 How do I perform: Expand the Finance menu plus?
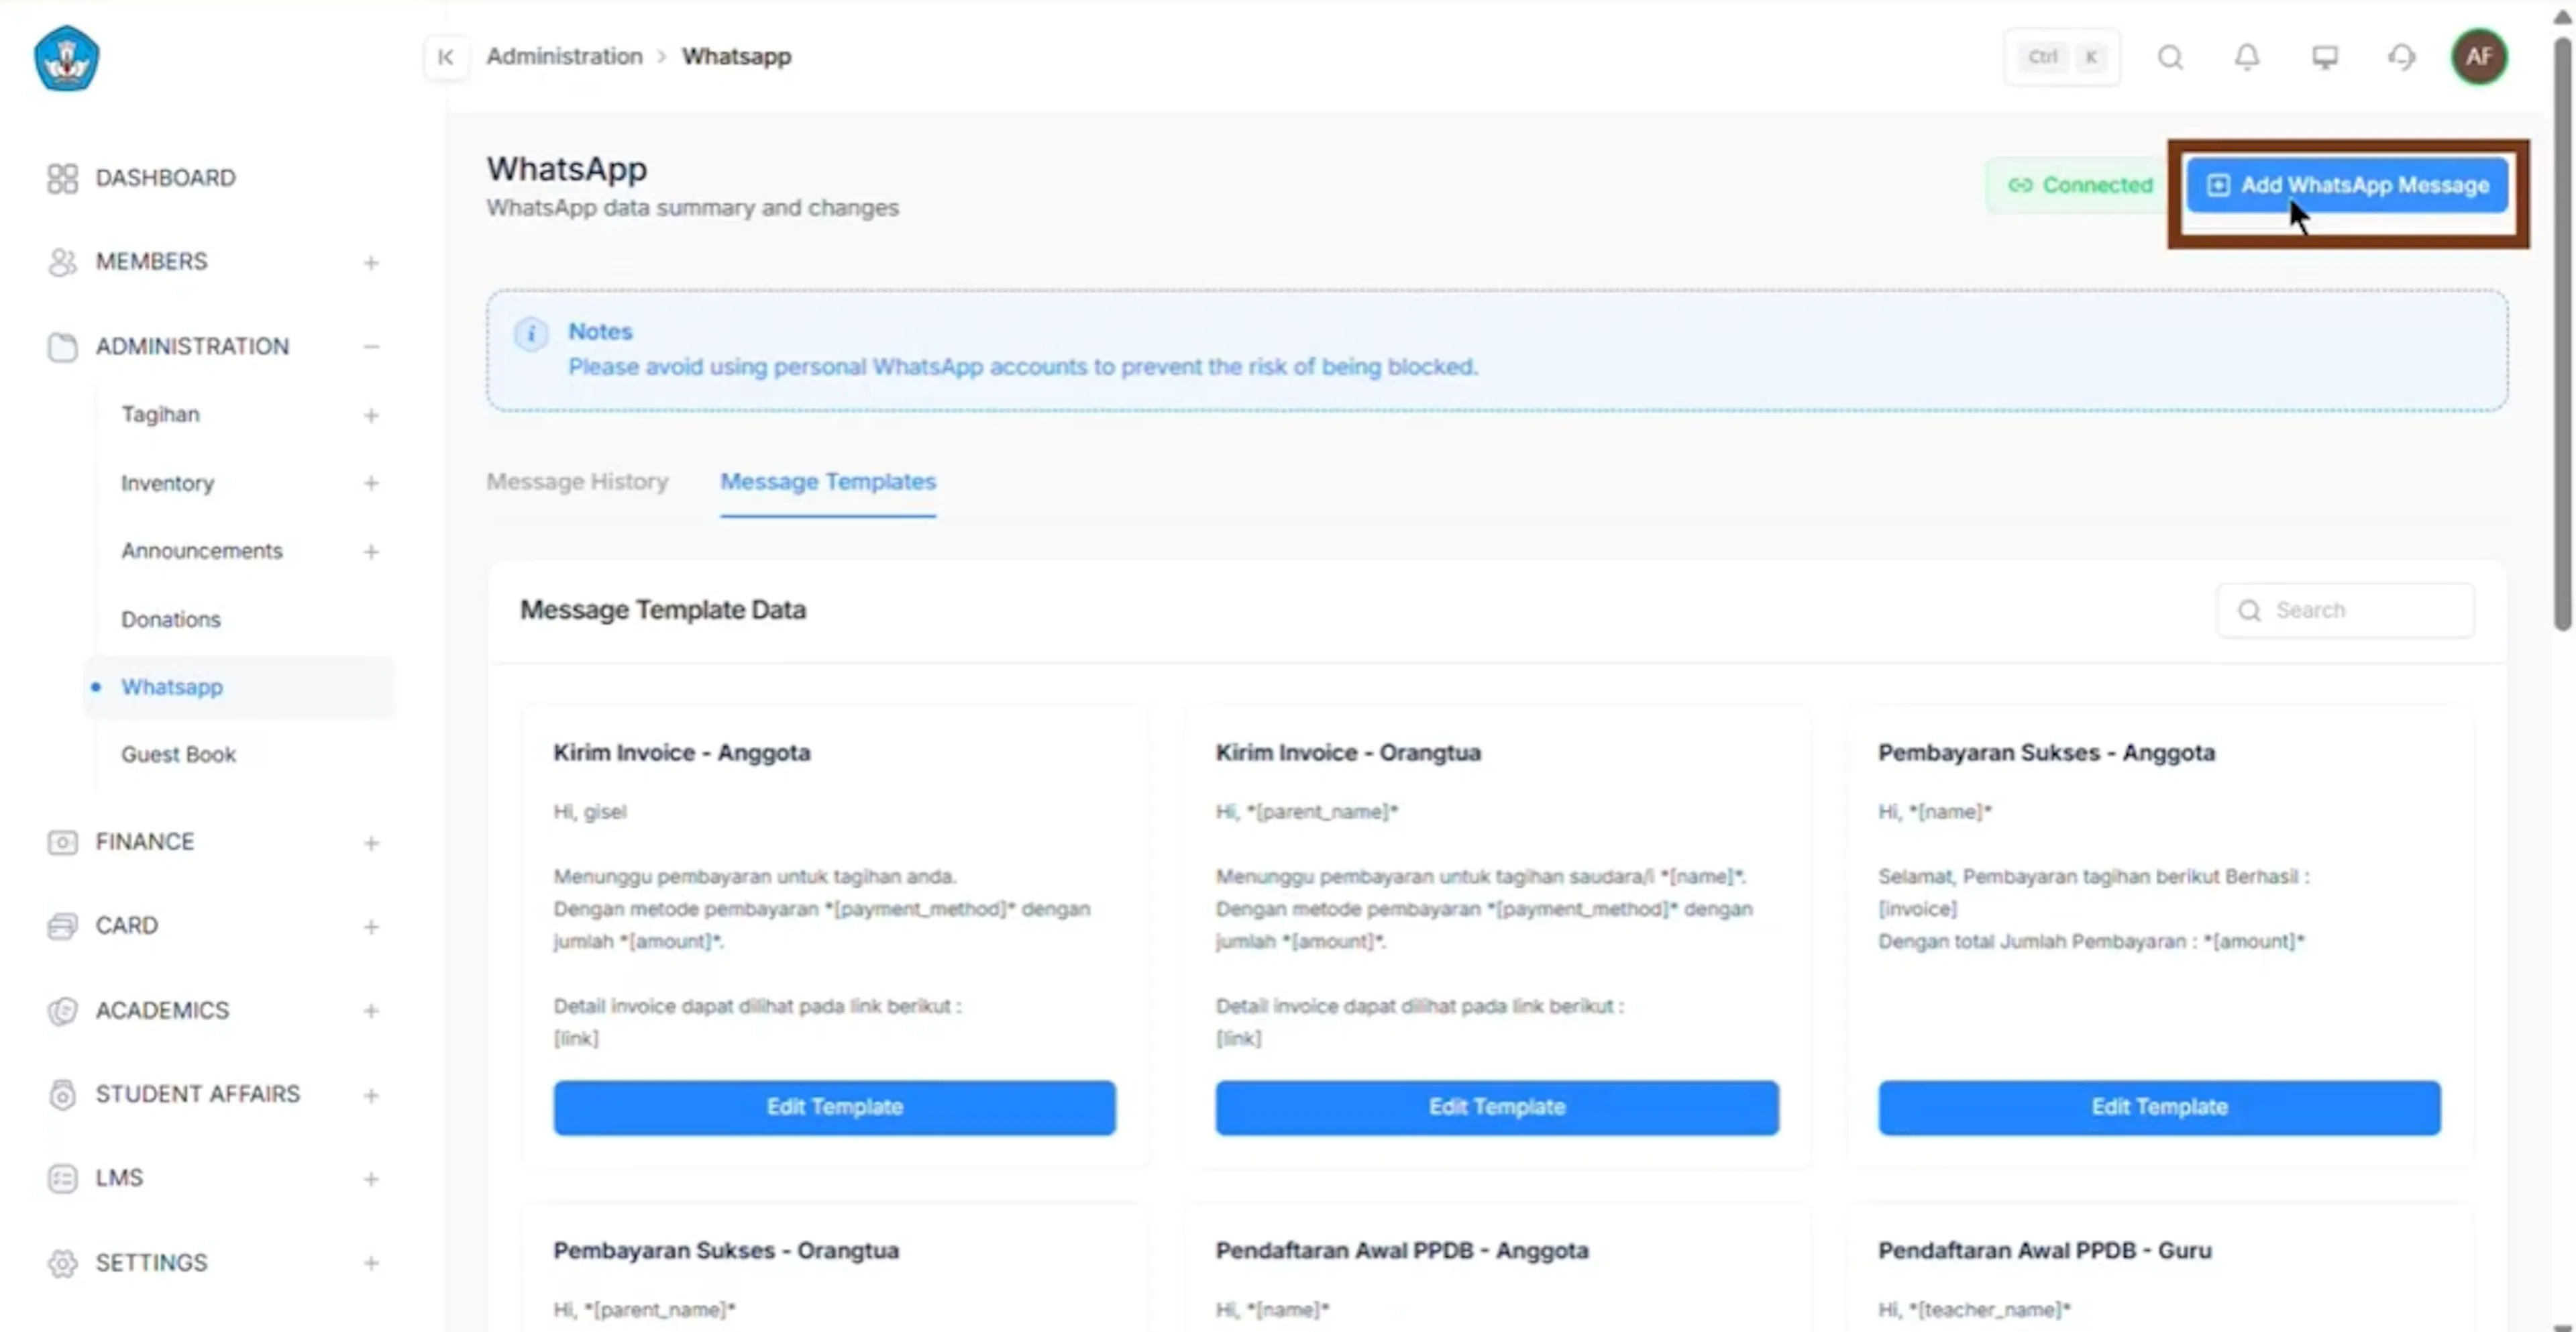[371, 843]
